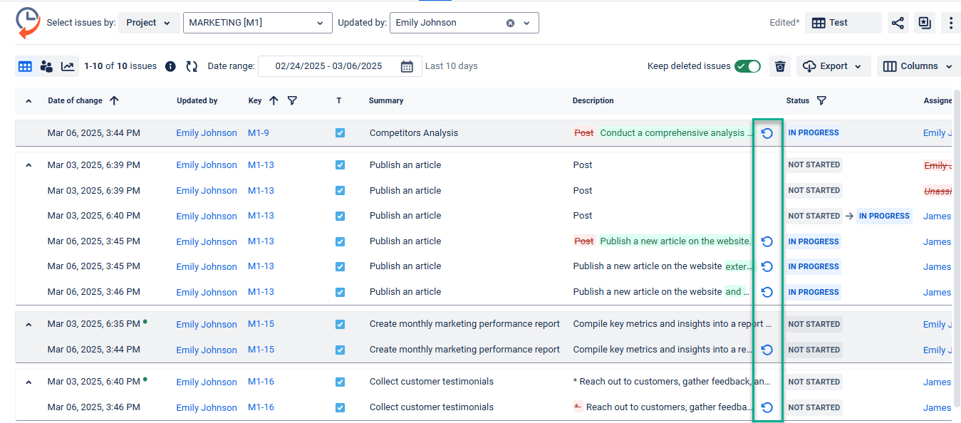Collapse the M1-13 issue group
This screenshot has width=961, height=423.
[28, 165]
